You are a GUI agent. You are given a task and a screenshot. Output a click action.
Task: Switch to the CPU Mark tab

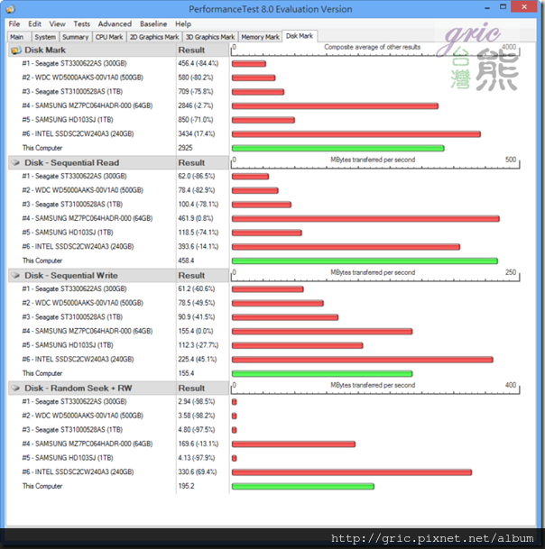[109, 37]
